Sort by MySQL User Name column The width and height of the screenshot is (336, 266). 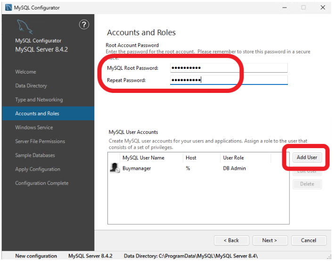coord(143,158)
